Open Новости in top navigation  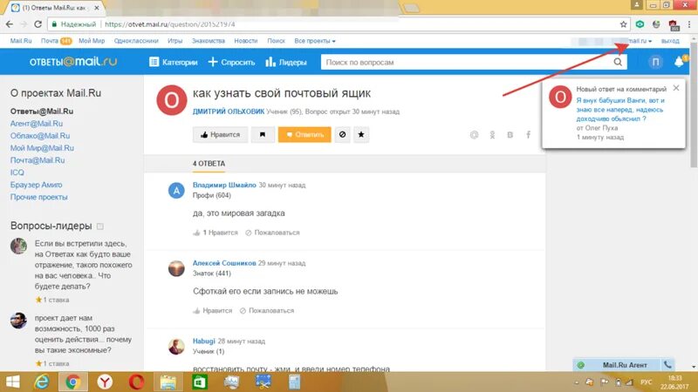click(x=246, y=41)
